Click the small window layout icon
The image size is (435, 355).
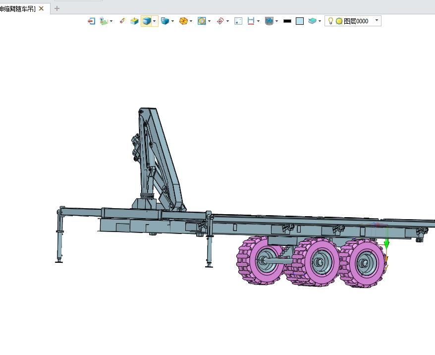tap(238, 21)
